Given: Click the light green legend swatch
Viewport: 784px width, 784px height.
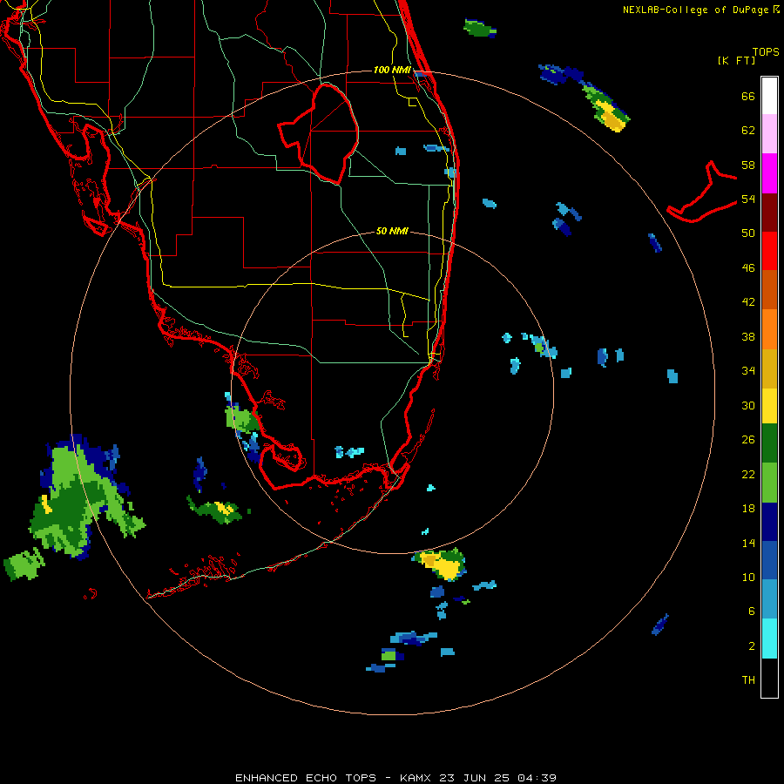Looking at the screenshot, I should coord(769,483).
